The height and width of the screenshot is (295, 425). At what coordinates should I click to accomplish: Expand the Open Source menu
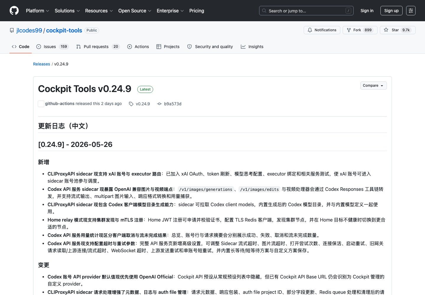(x=135, y=11)
